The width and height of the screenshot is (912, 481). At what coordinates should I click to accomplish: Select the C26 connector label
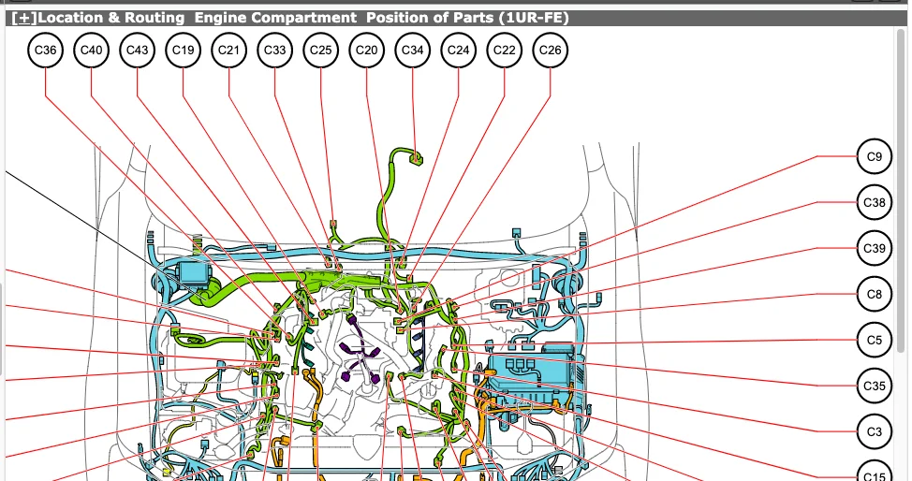point(550,51)
